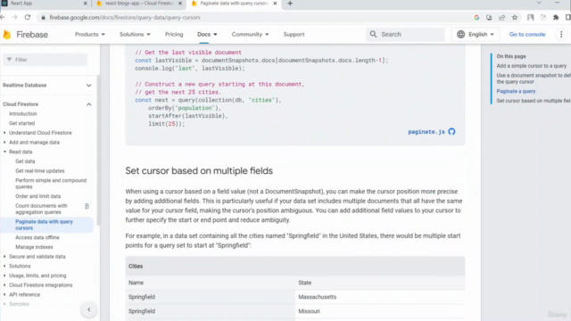Go to console link
The height and width of the screenshot is (321, 571).
coord(527,34)
